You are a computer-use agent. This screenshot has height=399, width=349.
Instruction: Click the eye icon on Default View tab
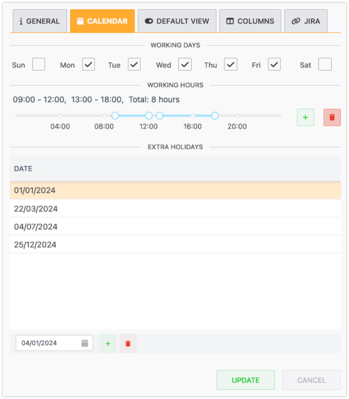[x=148, y=21]
